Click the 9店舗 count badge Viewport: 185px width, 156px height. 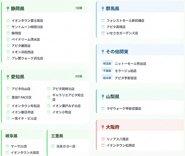pos(79,76)
